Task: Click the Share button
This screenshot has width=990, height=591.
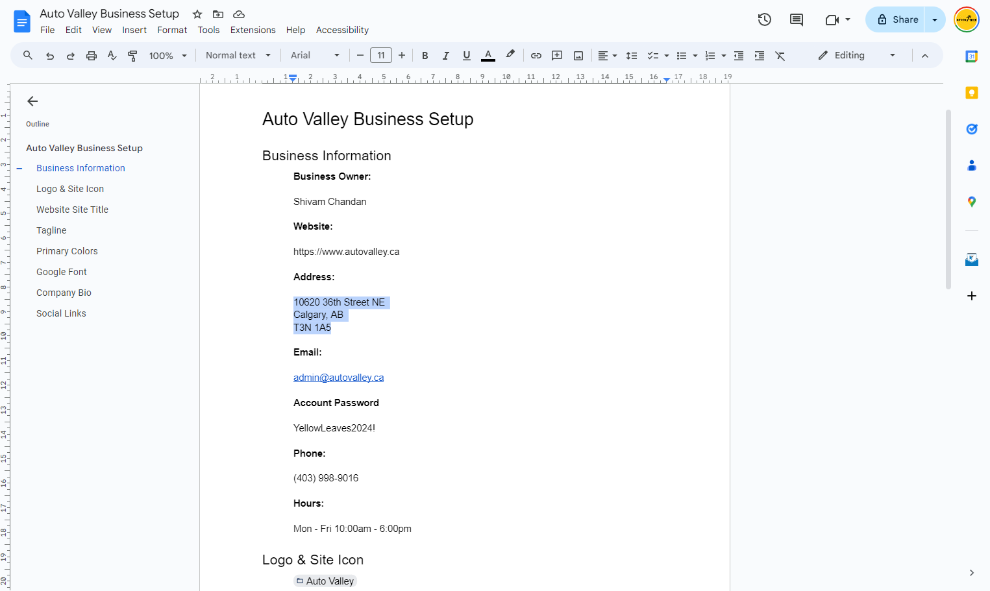Action: click(x=897, y=19)
